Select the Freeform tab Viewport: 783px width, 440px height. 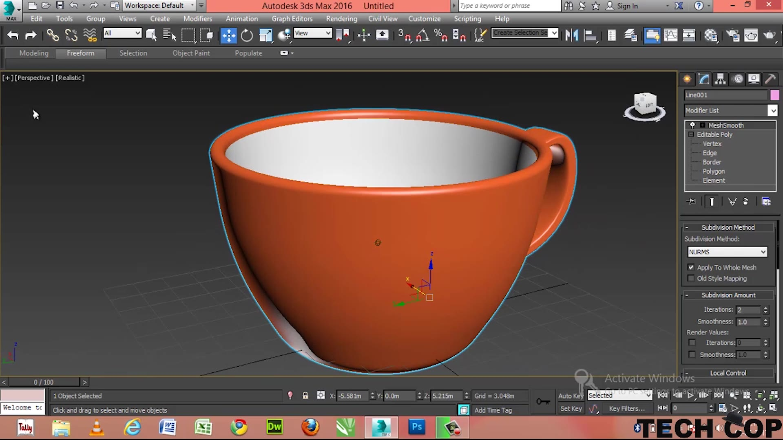(x=80, y=53)
